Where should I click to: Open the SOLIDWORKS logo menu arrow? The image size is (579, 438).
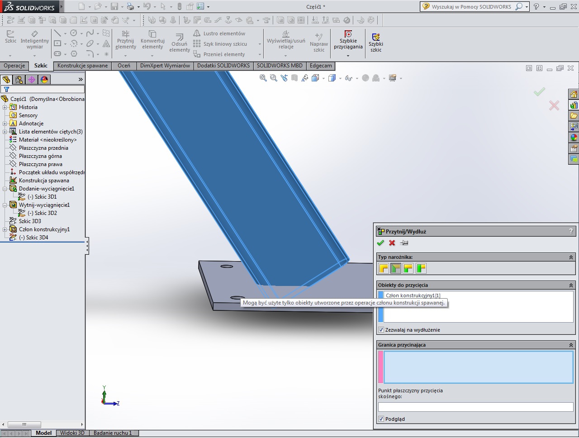(62, 7)
